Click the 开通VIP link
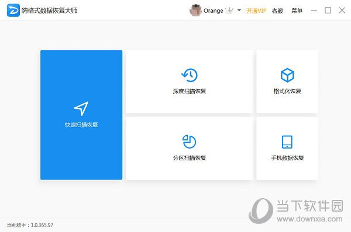351x232 pixels. point(256,10)
